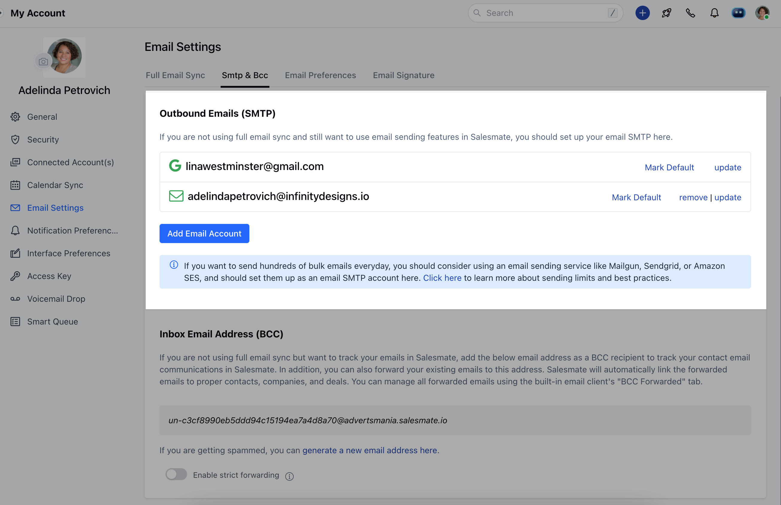Click Add Email Account button
The height and width of the screenshot is (505, 781).
(x=204, y=233)
